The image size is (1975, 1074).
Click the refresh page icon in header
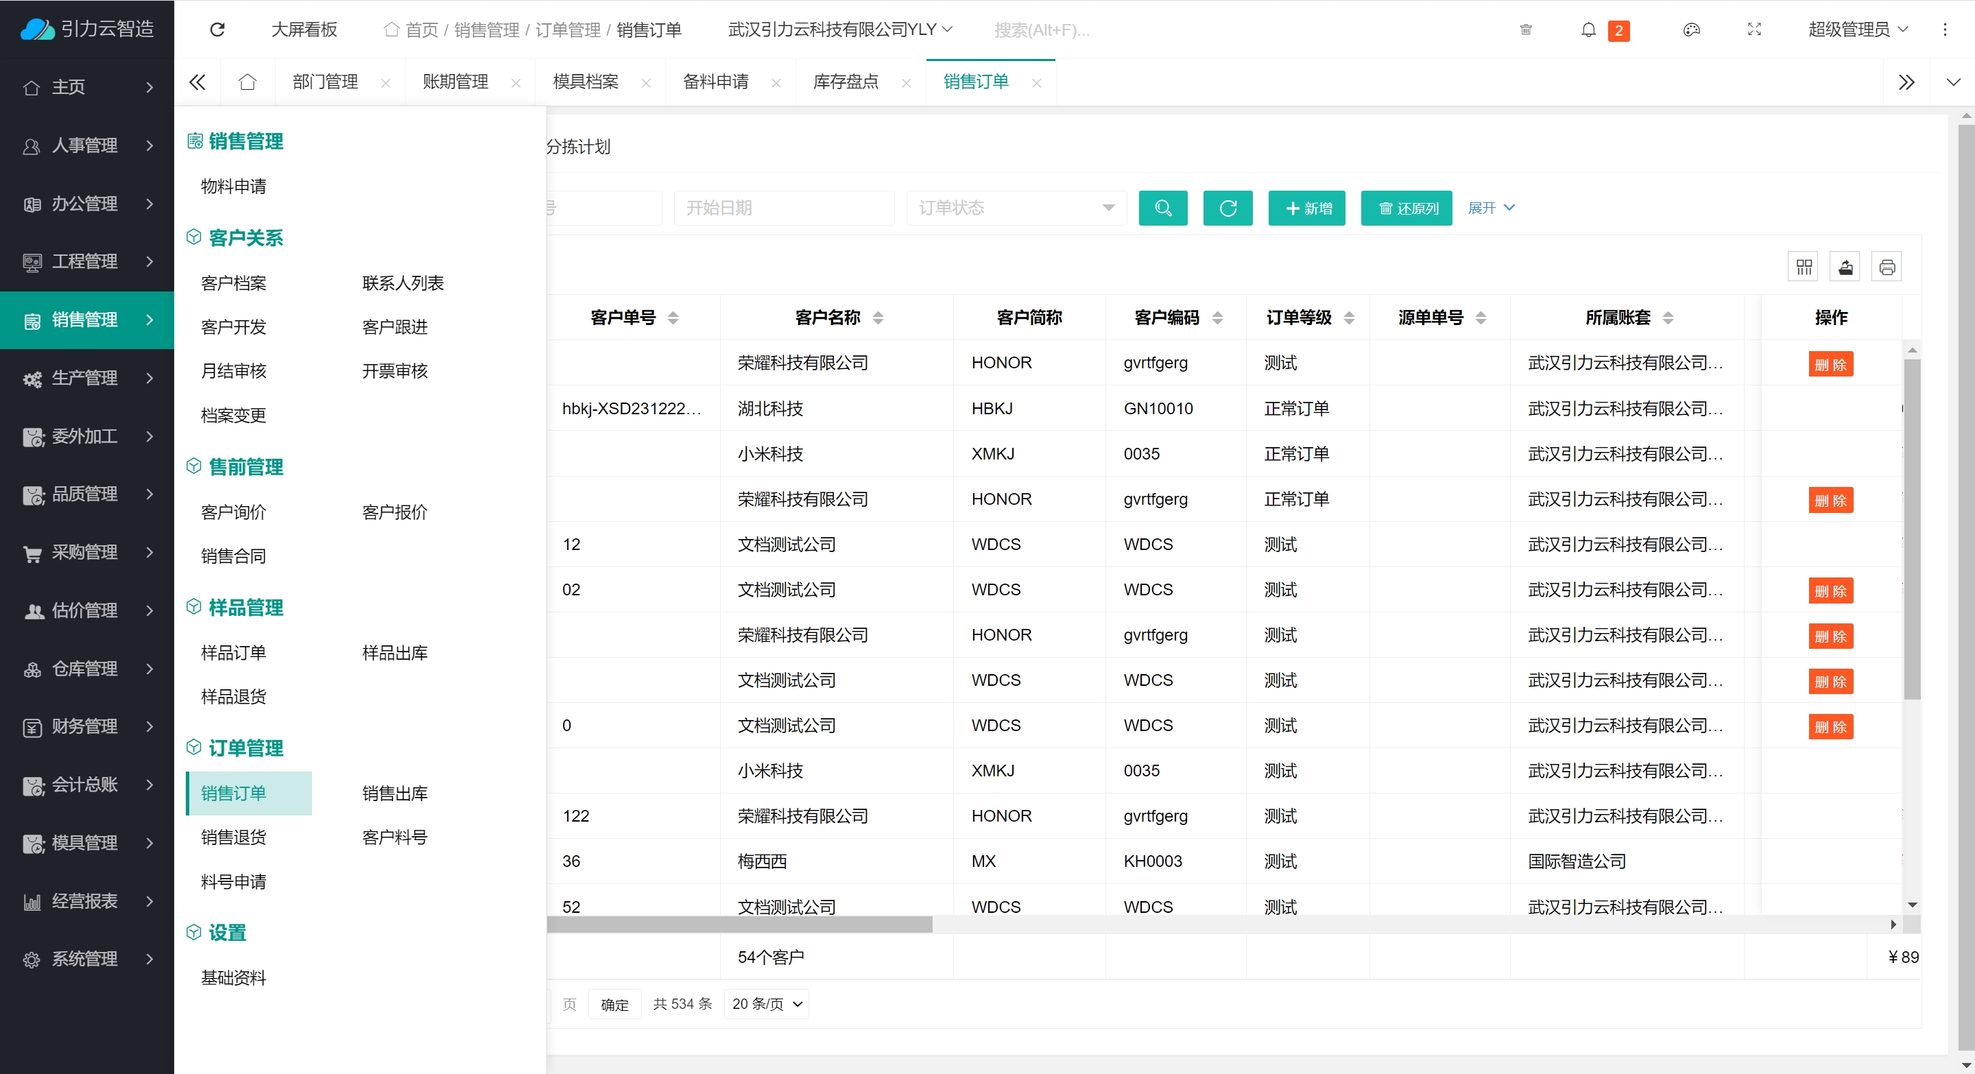[x=217, y=29]
